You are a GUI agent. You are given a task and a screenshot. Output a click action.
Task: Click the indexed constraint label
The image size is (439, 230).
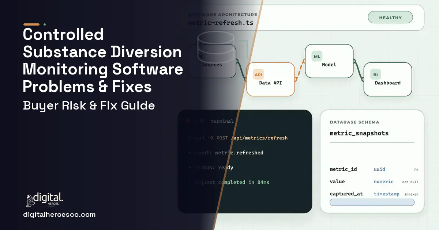(x=411, y=194)
